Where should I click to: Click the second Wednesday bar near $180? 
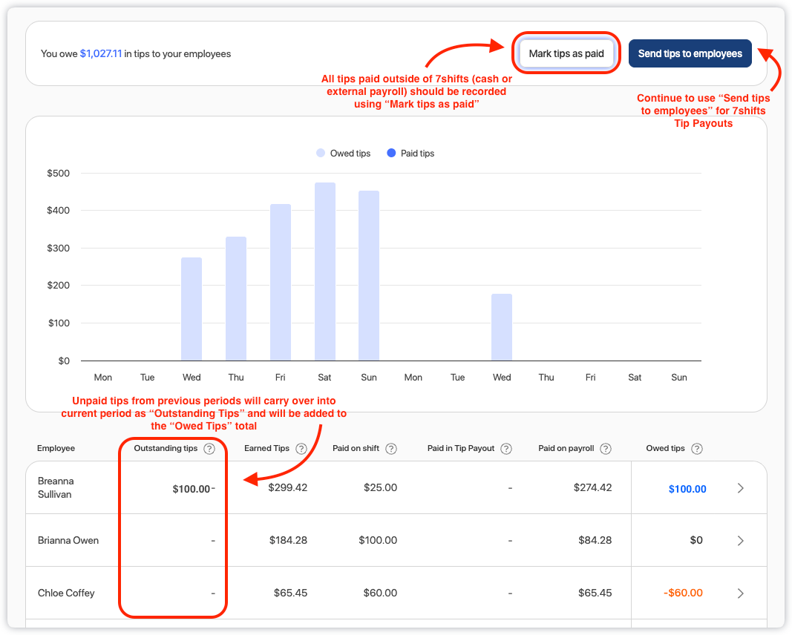pyautogui.click(x=502, y=327)
